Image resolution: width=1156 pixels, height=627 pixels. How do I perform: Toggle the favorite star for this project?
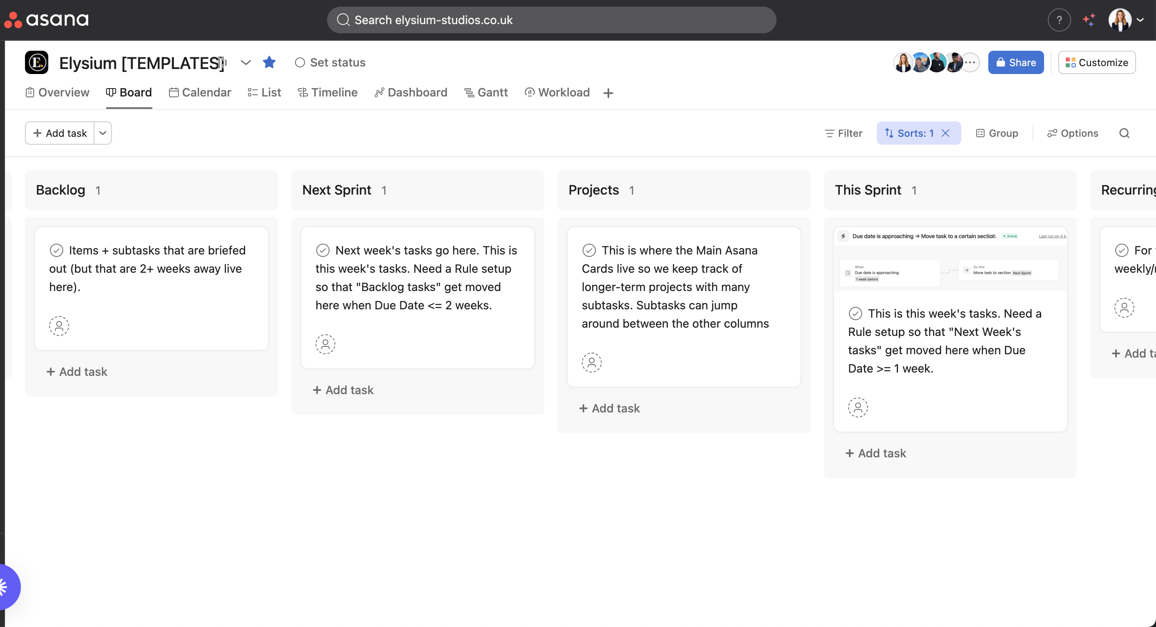[x=269, y=62]
